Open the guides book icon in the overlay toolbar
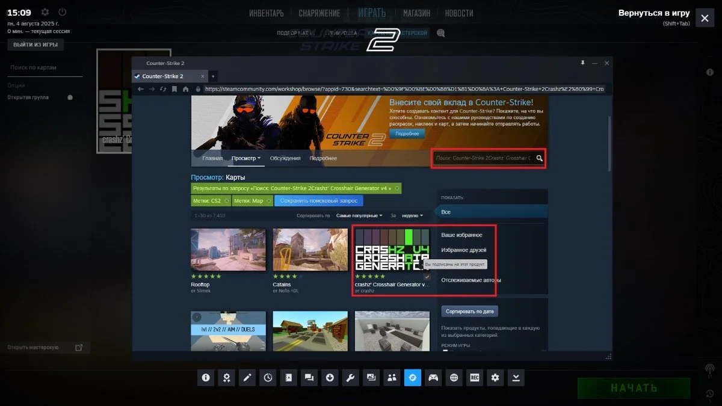The image size is (722, 406). [289, 377]
